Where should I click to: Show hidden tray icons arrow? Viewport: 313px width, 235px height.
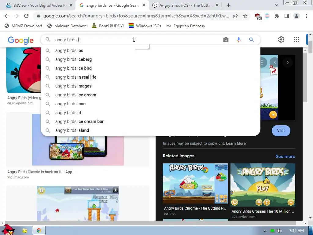click(265, 231)
